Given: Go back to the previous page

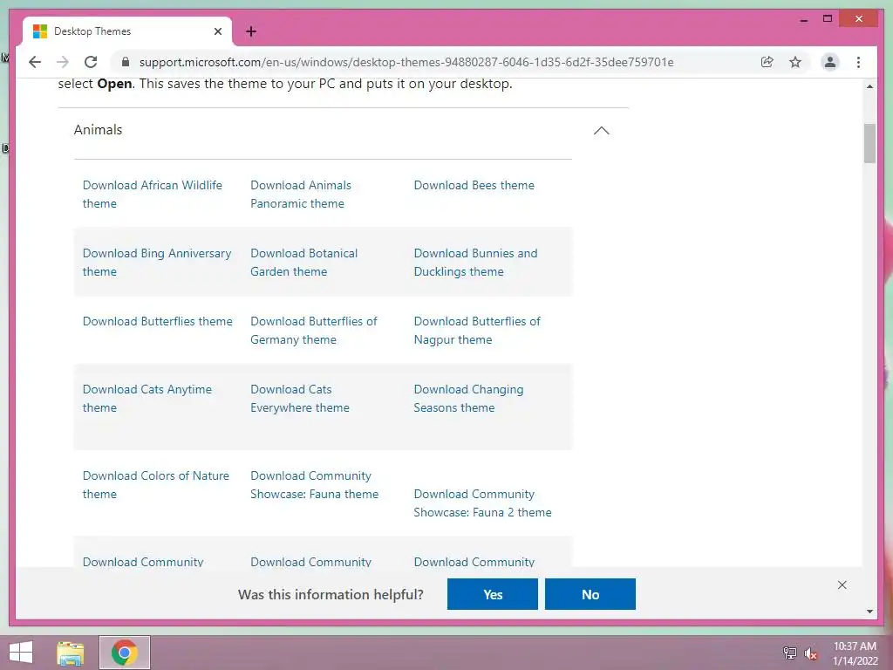Looking at the screenshot, I should [x=35, y=62].
